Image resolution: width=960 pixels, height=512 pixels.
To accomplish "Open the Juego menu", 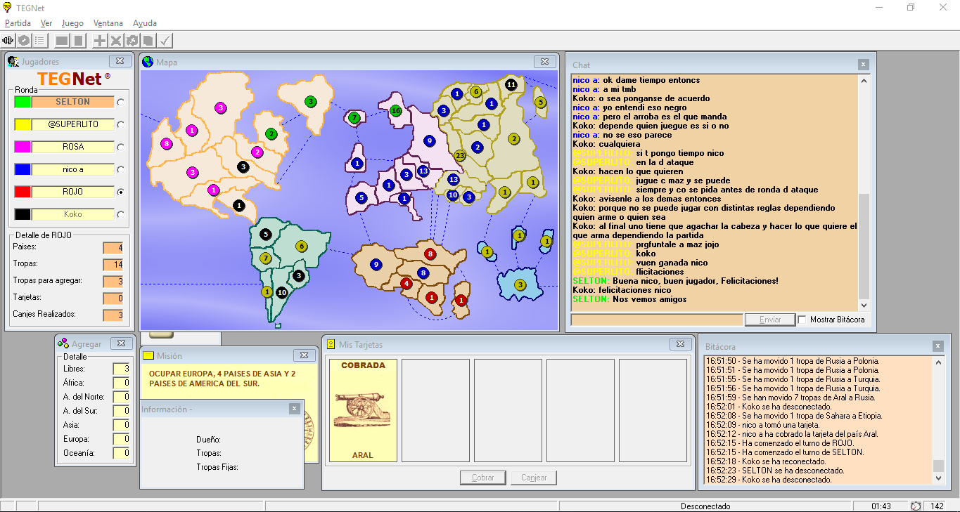I will [x=72, y=23].
